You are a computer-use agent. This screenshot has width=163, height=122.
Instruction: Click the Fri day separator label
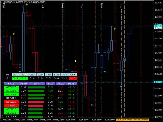(43, 6)
